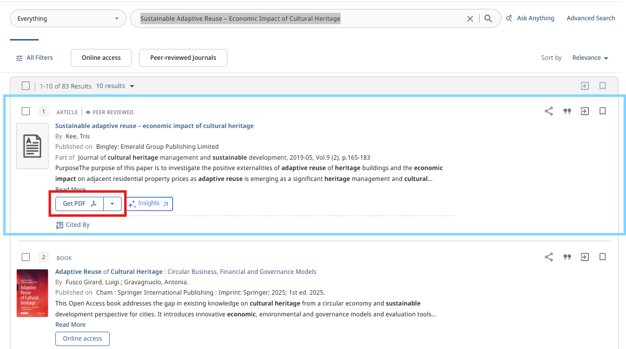Filter by Peer-reviewed Journals
Screen dimensions: 626x349
click(x=183, y=58)
